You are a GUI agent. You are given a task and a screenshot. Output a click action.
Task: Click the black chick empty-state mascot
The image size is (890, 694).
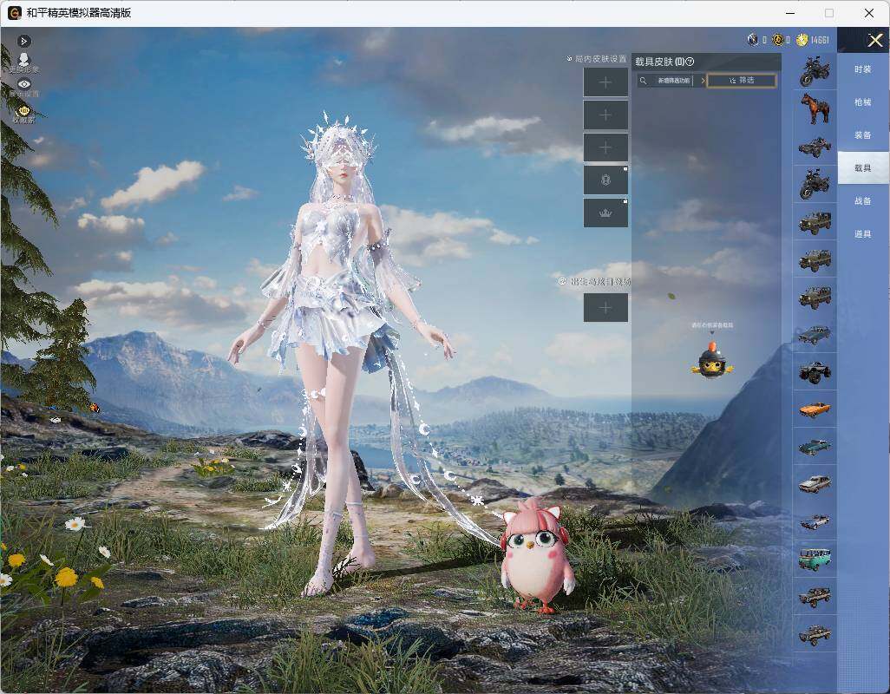point(712,360)
